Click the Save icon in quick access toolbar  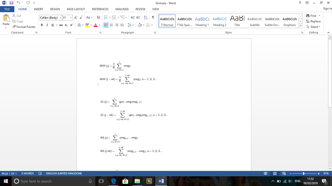pos(11,3)
